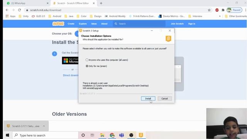This screenshot has width=247, height=139.
Task: Bookmark this page with the star icon
Action: (209, 10)
